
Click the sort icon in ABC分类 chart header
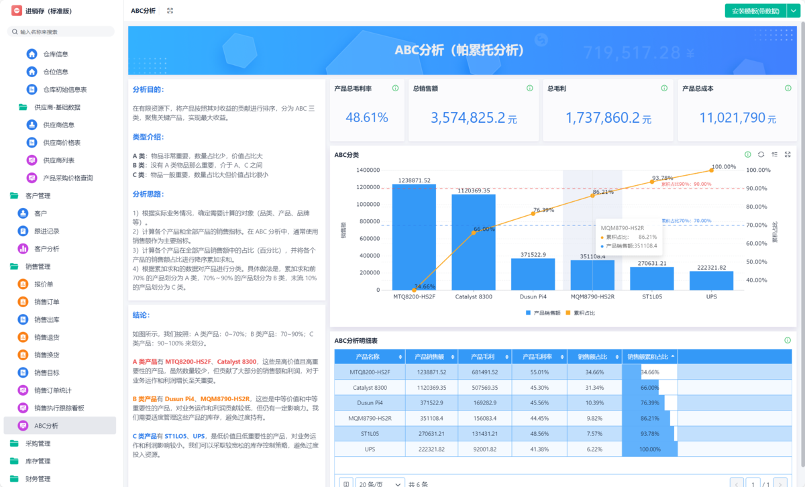point(774,154)
